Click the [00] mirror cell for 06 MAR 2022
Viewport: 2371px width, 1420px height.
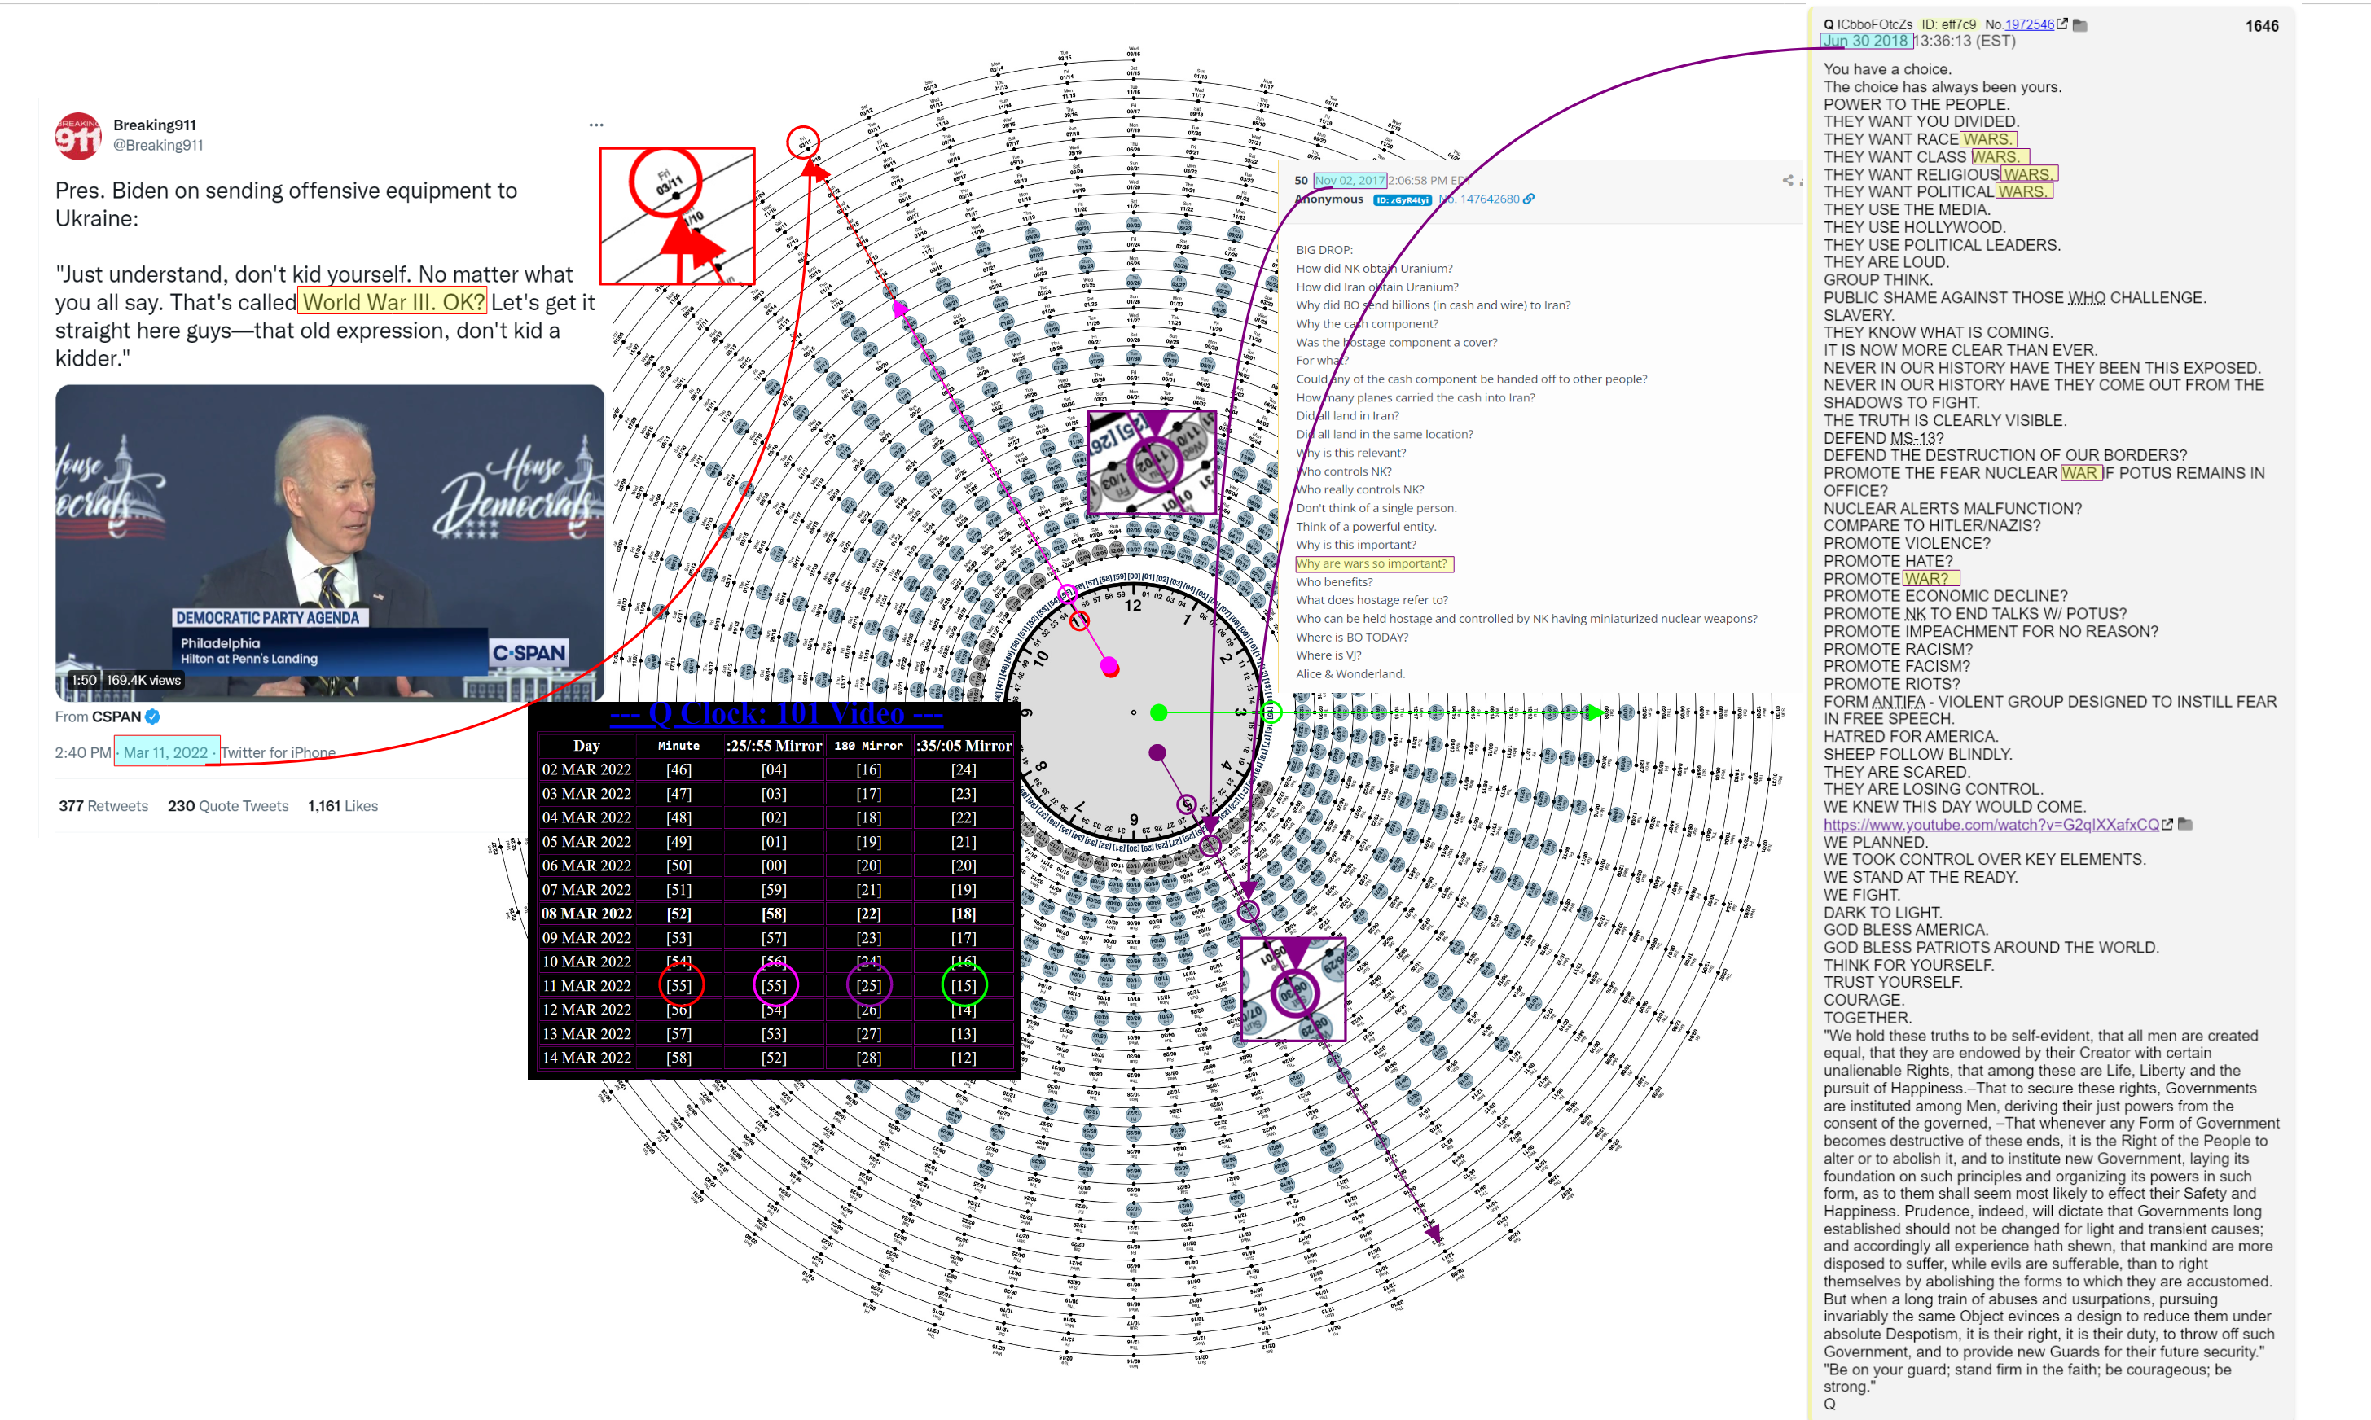(774, 865)
